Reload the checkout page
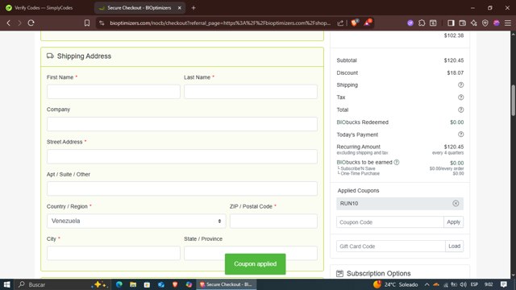This screenshot has height=290, width=516. (x=31, y=23)
